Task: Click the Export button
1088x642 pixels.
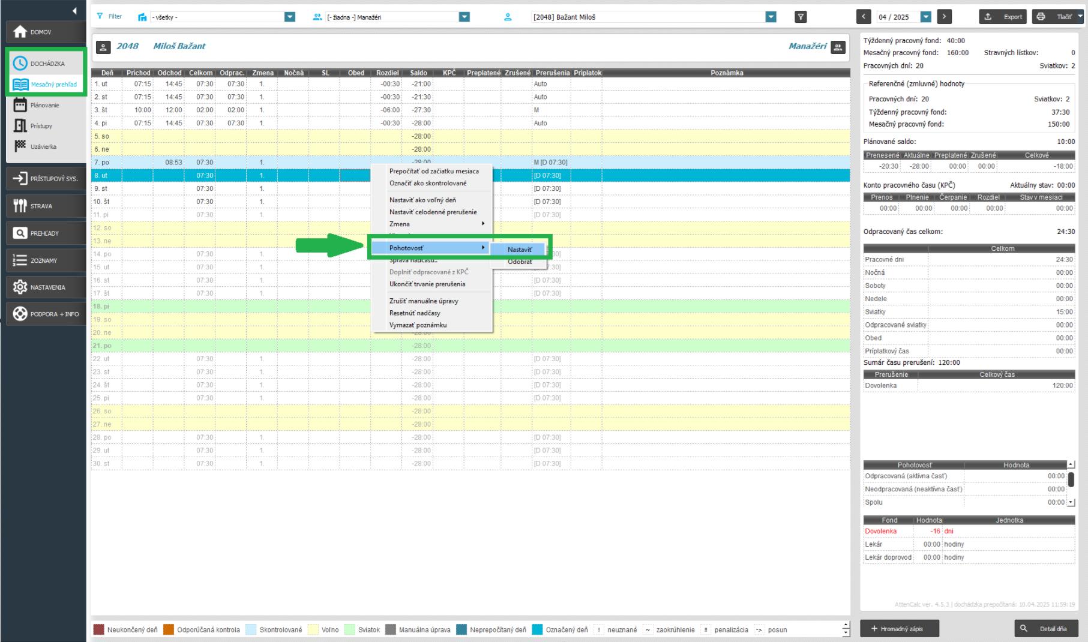Action: [x=1003, y=17]
